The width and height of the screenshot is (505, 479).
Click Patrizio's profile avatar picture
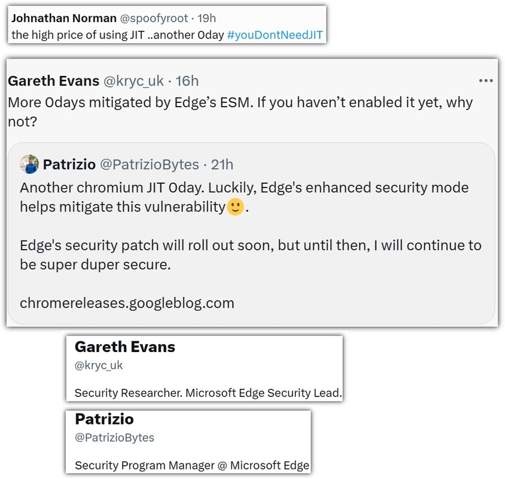tap(29, 164)
